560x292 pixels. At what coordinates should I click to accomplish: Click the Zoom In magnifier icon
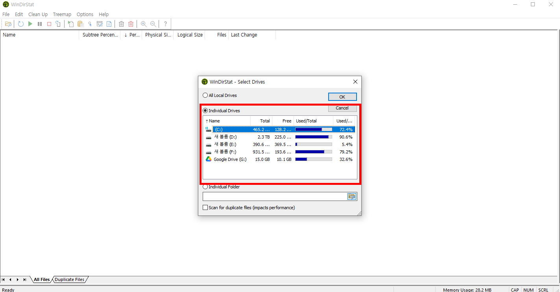point(144,24)
